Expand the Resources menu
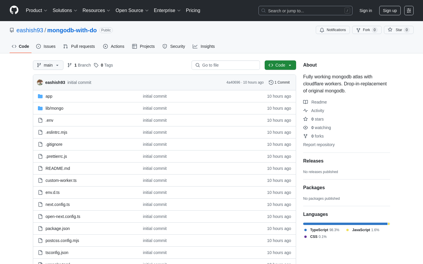The image size is (423, 264). pos(96,10)
